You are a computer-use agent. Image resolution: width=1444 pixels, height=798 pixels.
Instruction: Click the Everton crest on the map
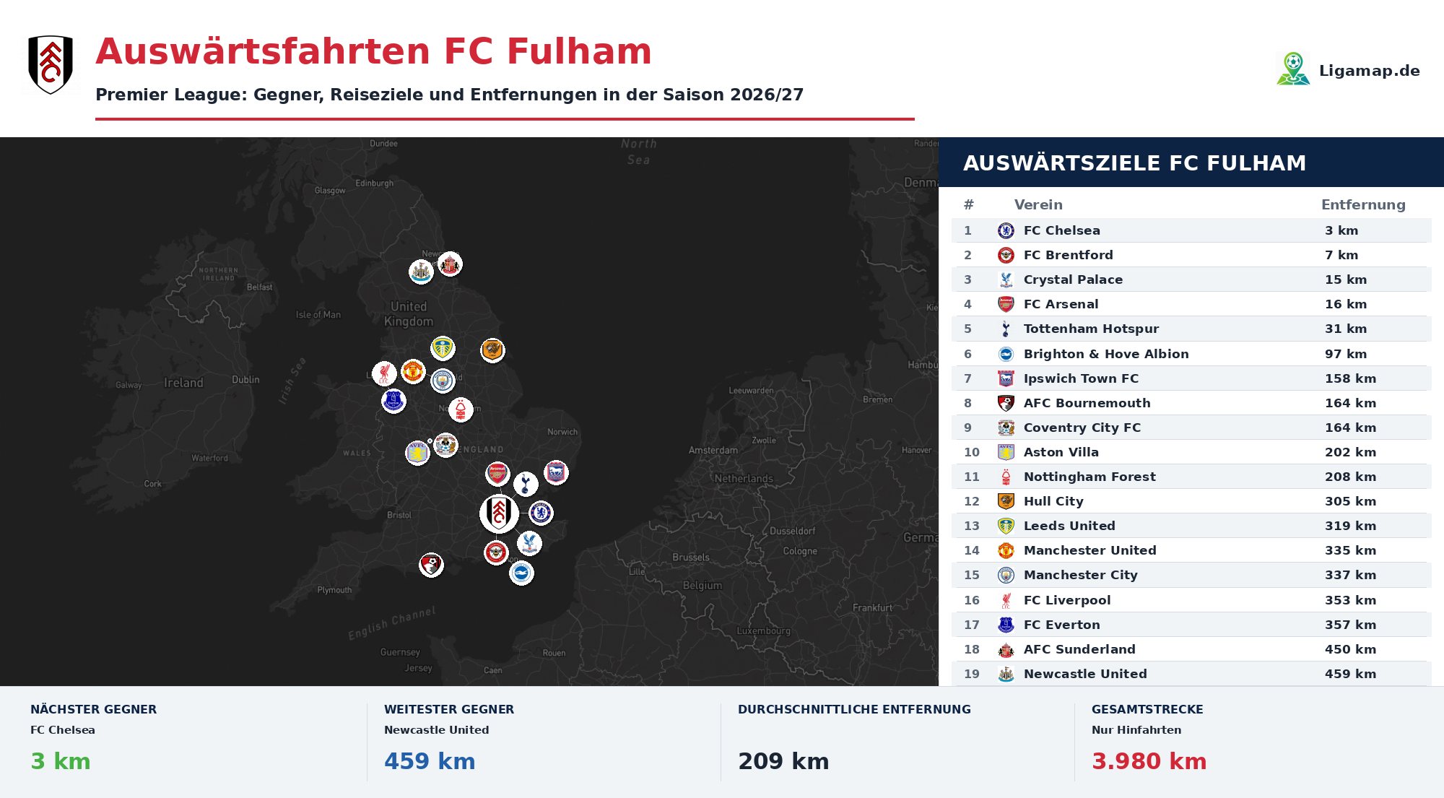click(393, 400)
